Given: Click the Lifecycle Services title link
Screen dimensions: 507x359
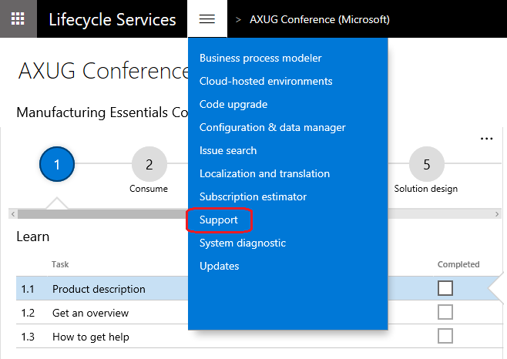Looking at the screenshot, I should click(x=112, y=18).
